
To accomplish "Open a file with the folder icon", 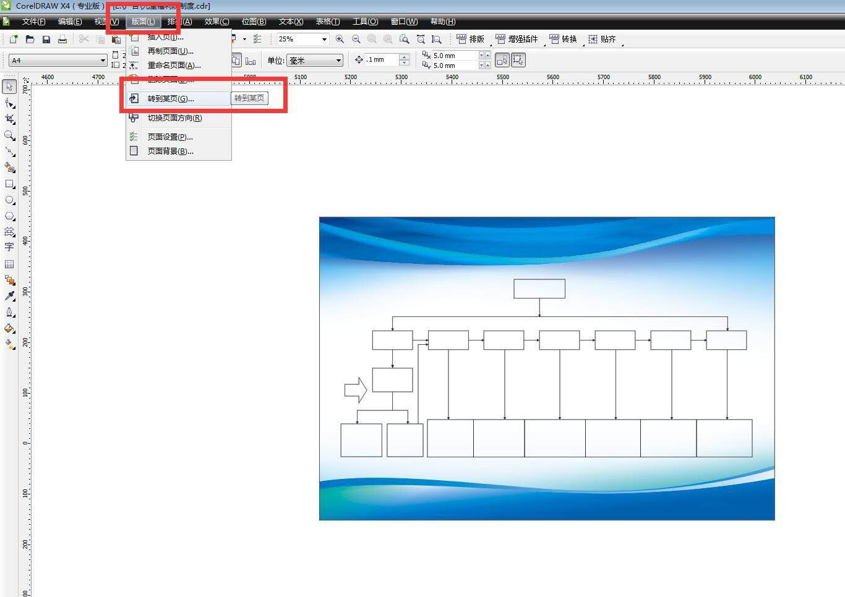I will point(30,39).
